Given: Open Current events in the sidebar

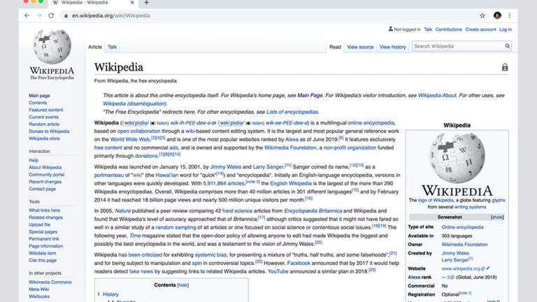Looking at the screenshot, I should tap(43, 117).
